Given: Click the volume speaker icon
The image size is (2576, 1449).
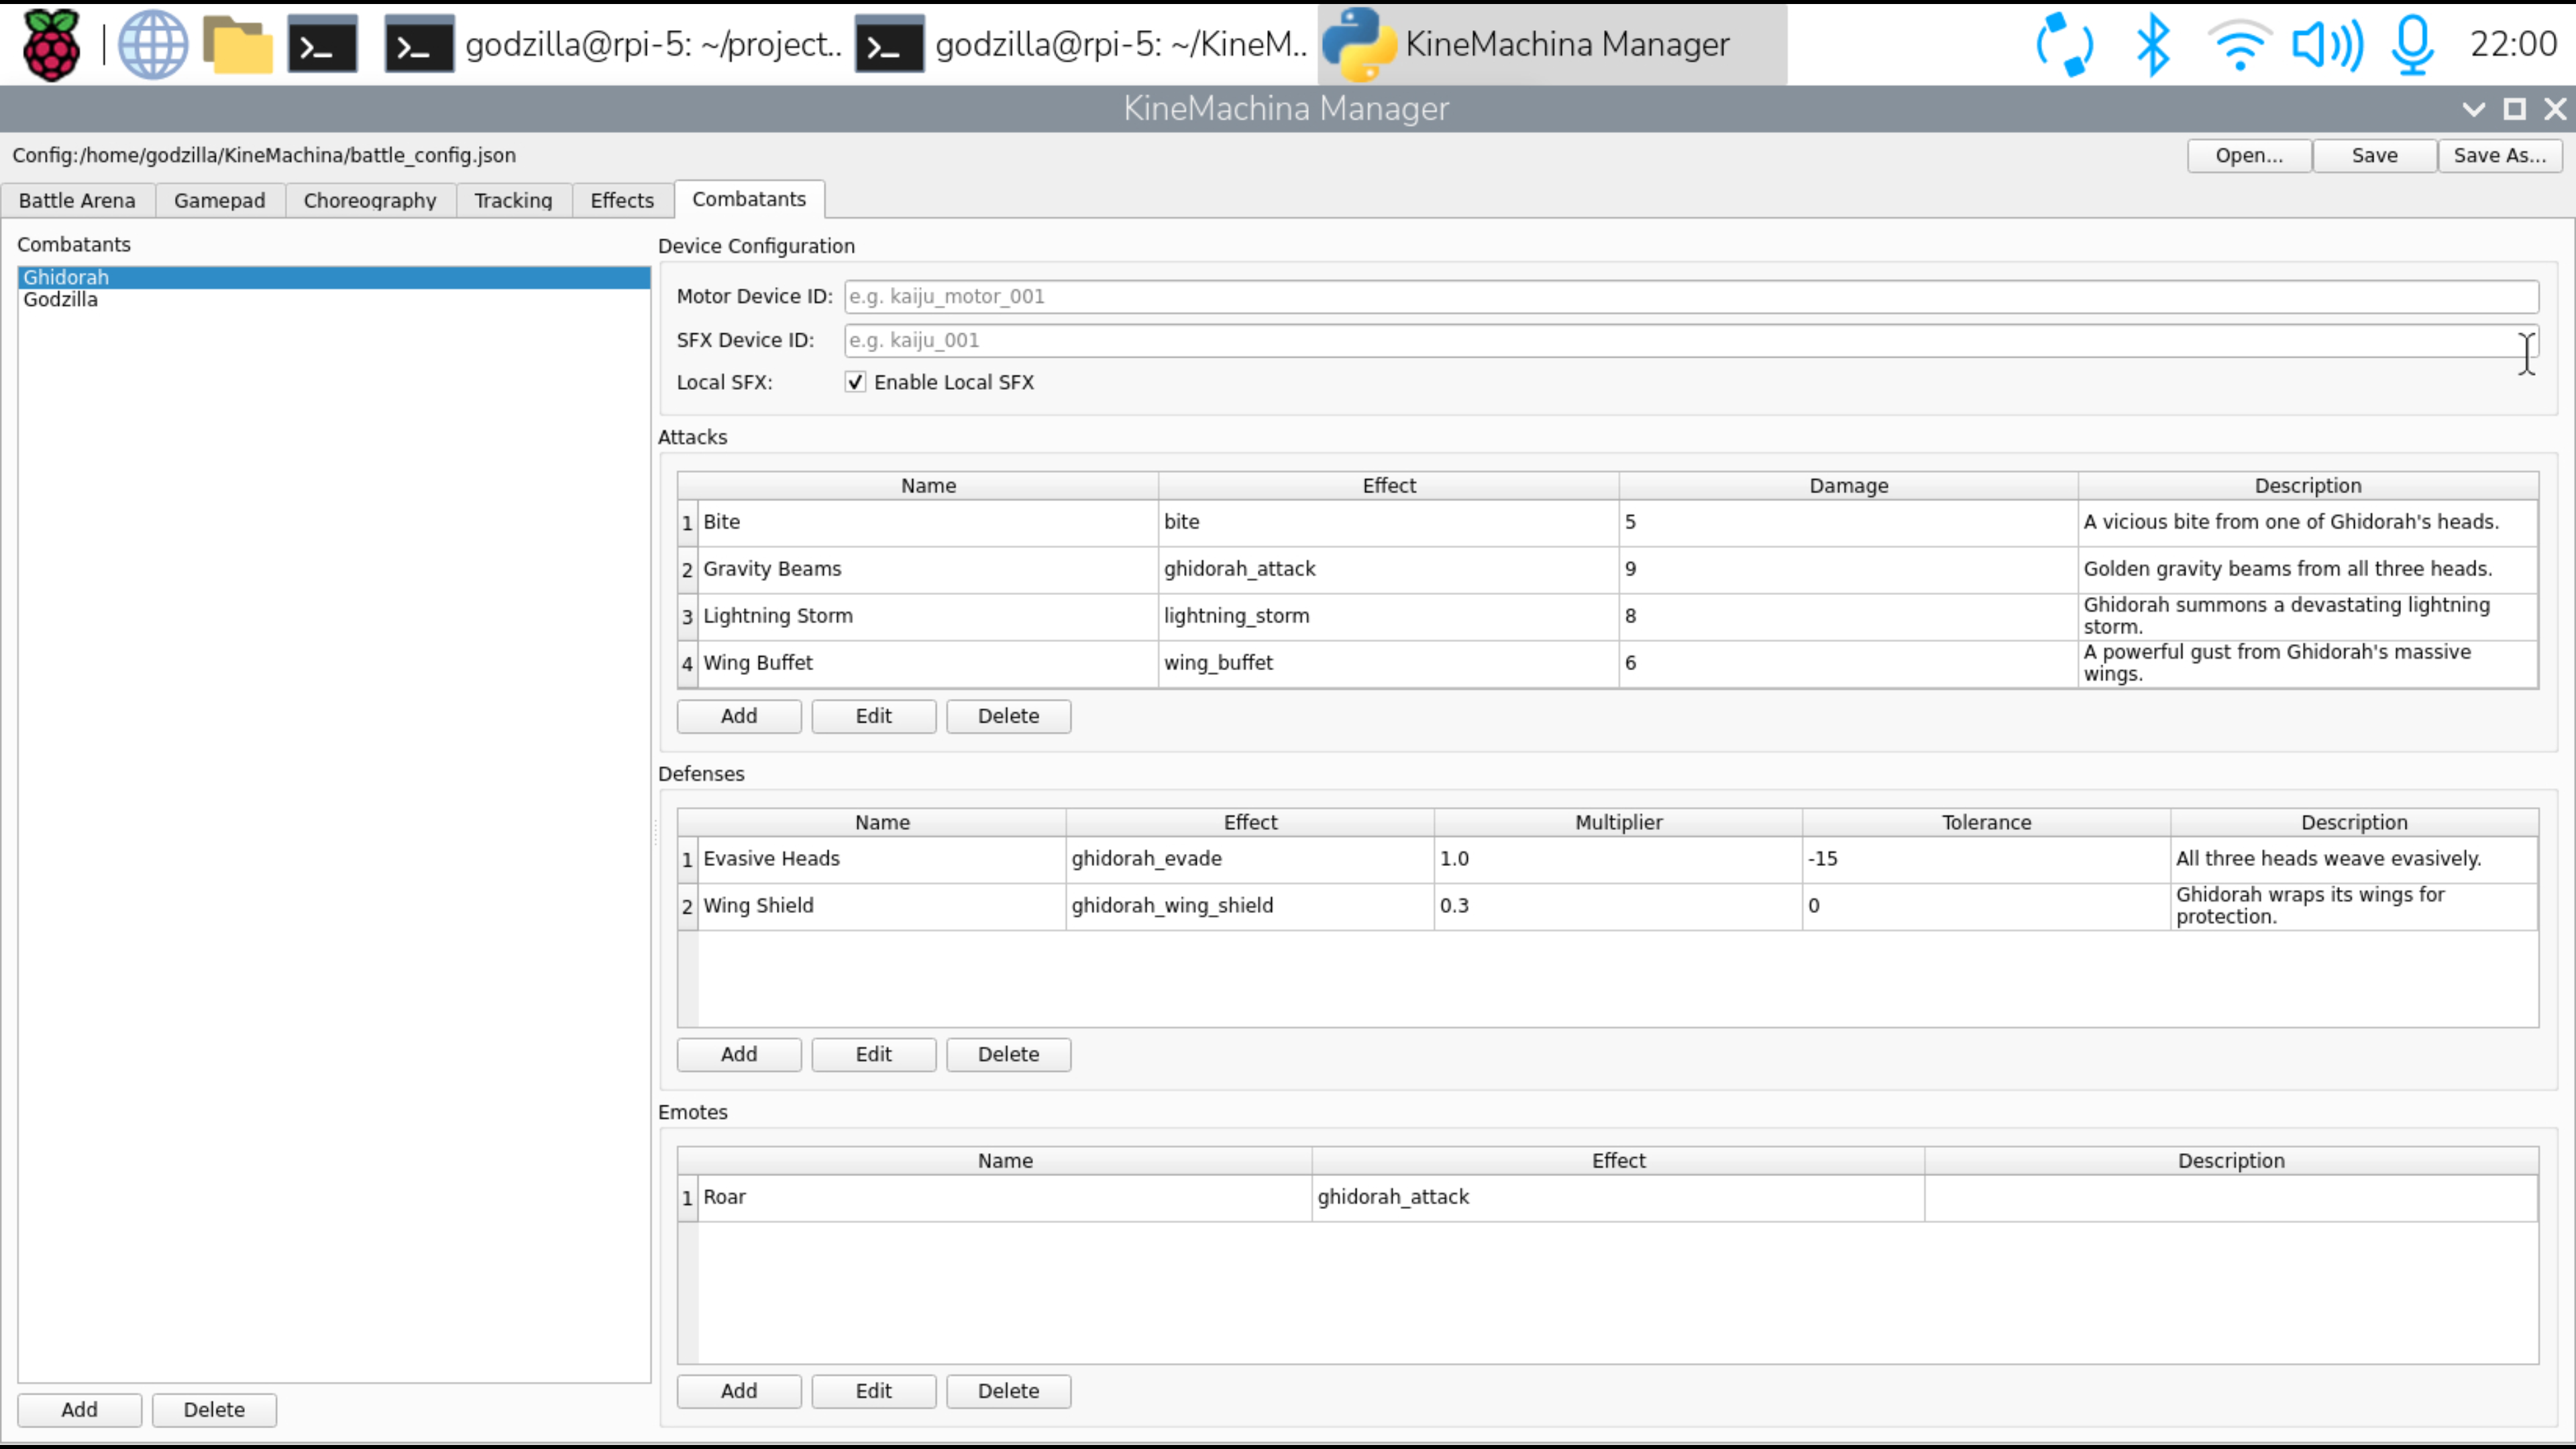Looking at the screenshot, I should [x=2327, y=44].
